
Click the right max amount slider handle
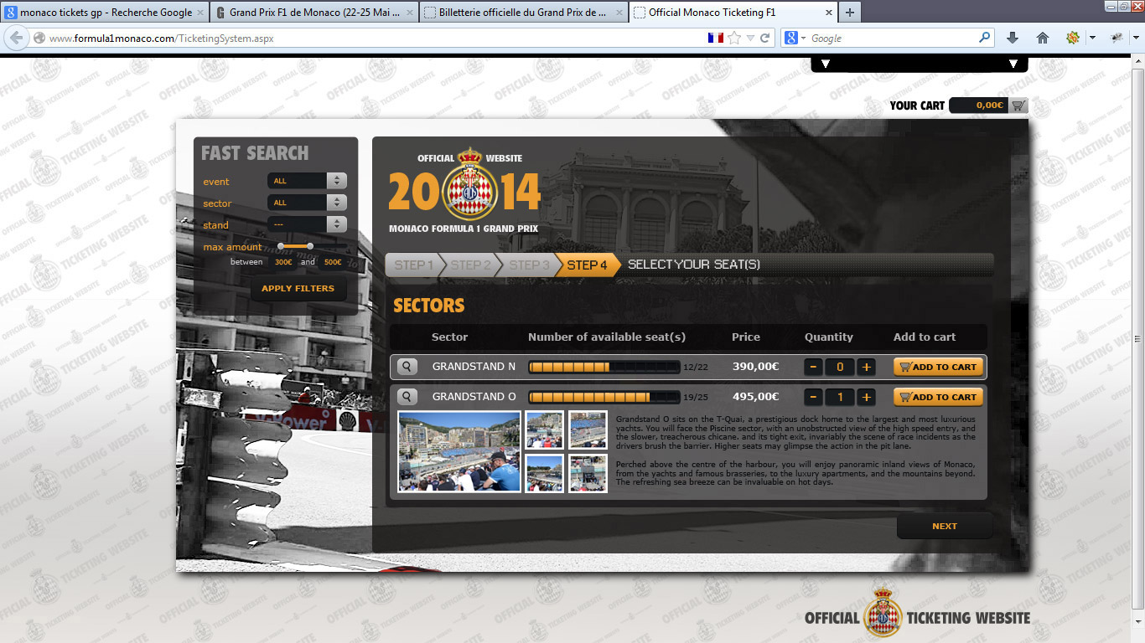click(310, 245)
